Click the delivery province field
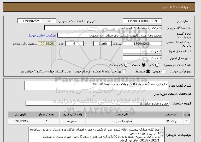 (142, 51)
